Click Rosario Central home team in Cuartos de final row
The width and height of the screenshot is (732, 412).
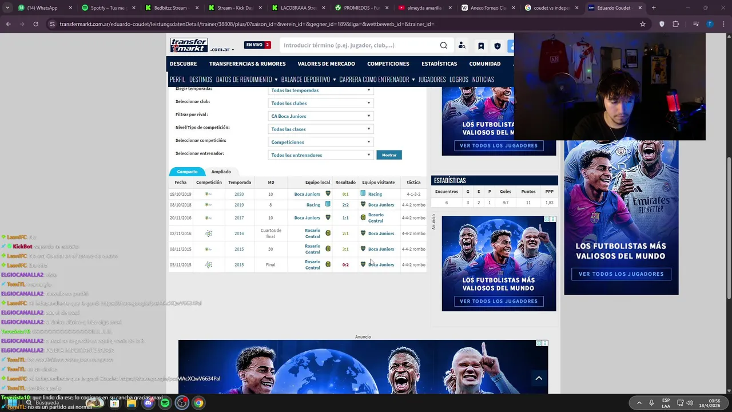tap(312, 233)
